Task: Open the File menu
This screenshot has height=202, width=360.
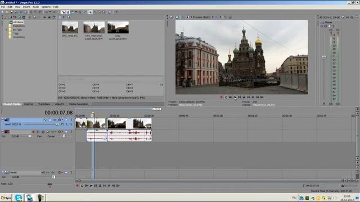Action: (3, 7)
